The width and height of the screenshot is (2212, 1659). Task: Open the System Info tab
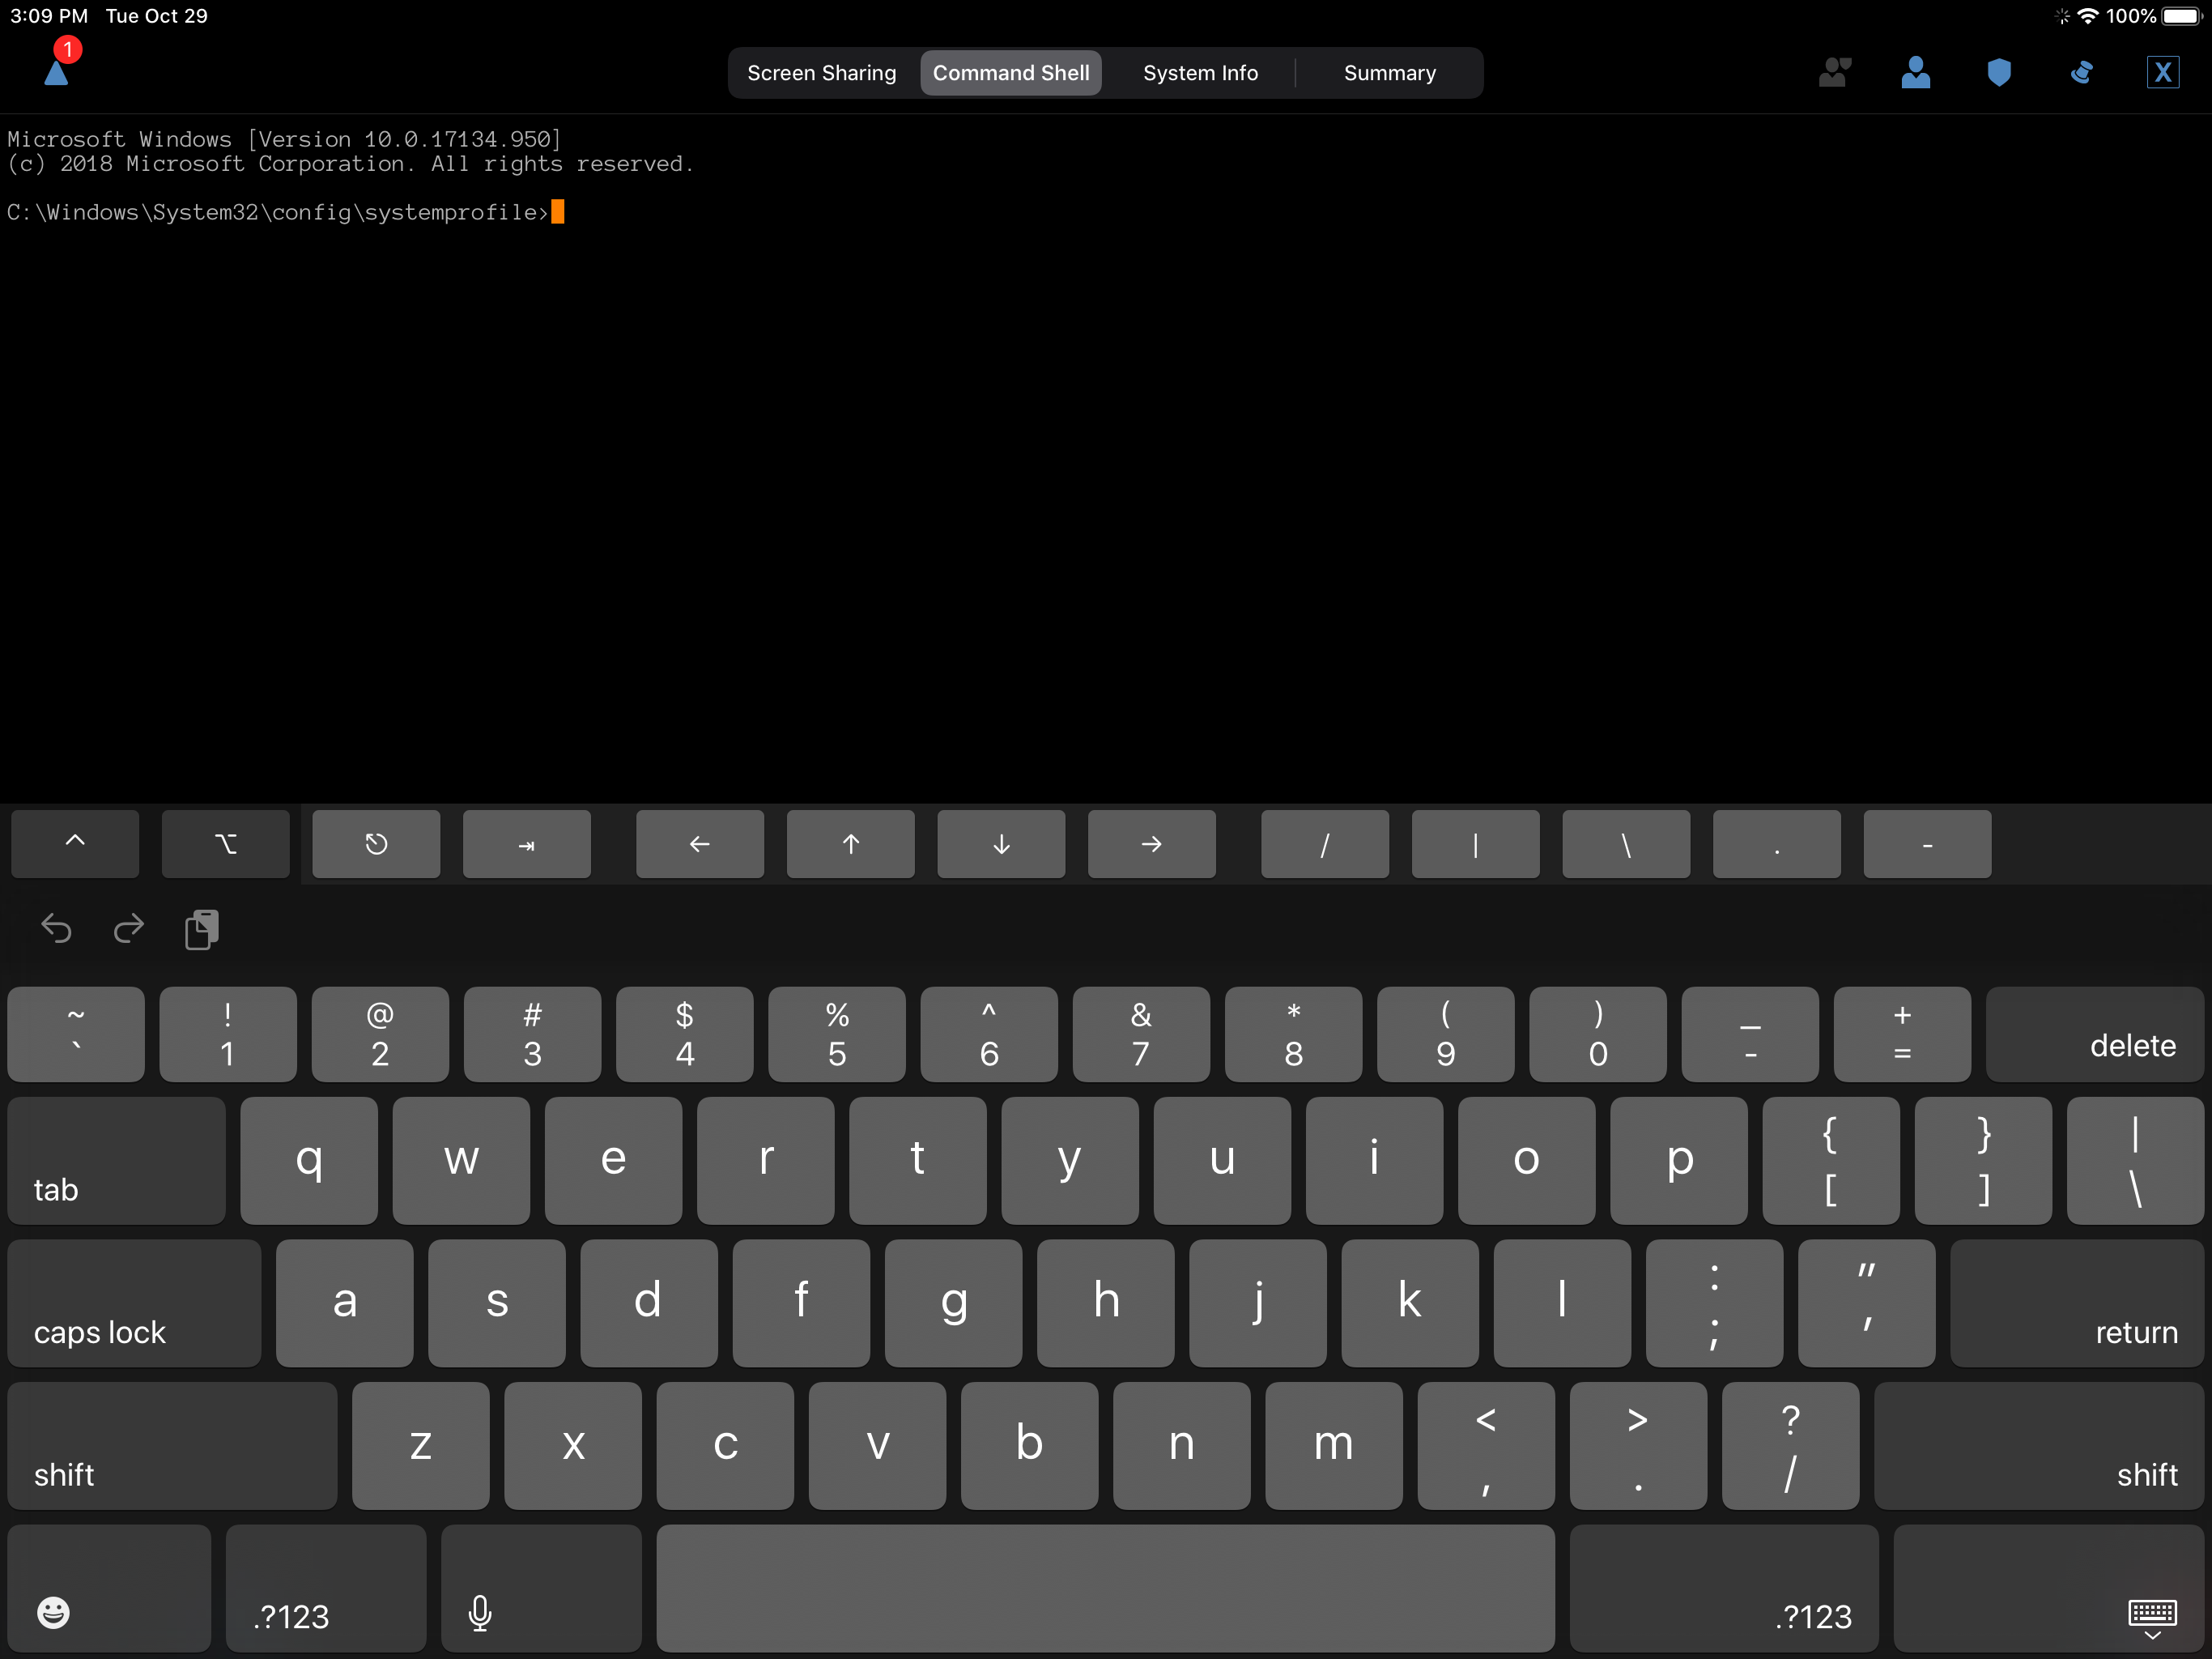(1200, 73)
